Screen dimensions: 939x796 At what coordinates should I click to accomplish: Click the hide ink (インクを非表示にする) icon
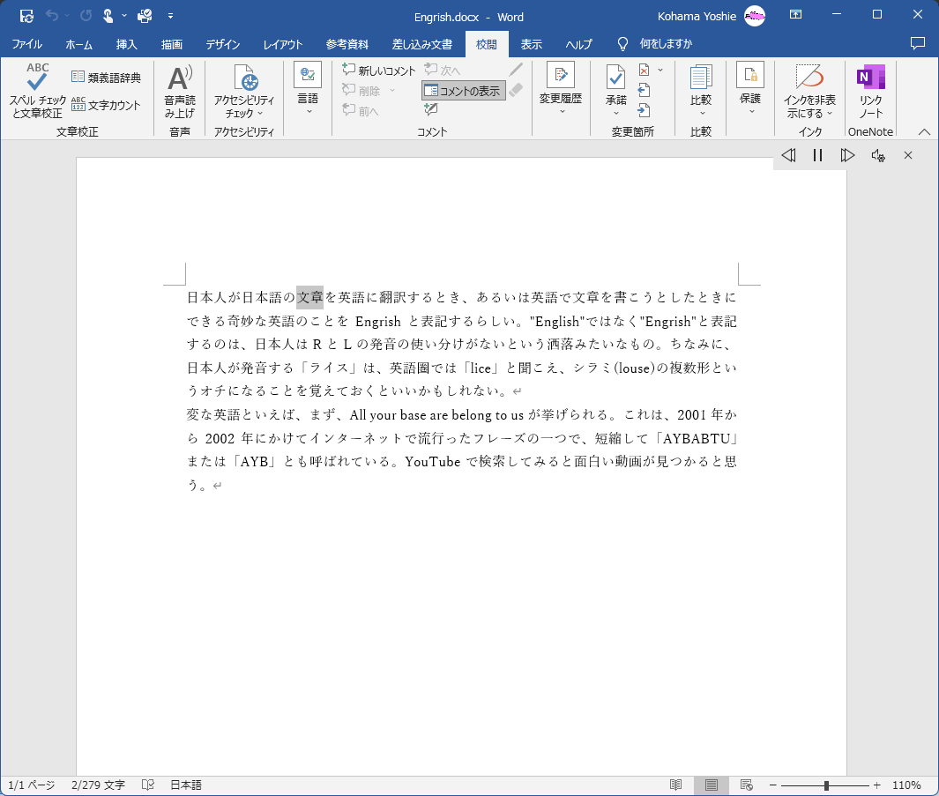pos(809,78)
